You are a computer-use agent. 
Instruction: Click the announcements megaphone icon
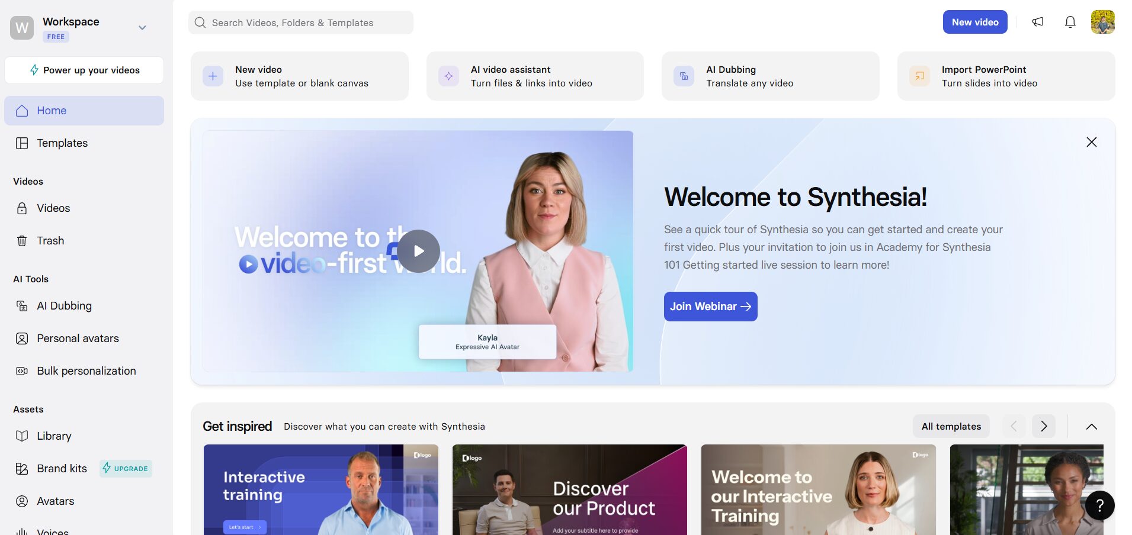click(1038, 22)
